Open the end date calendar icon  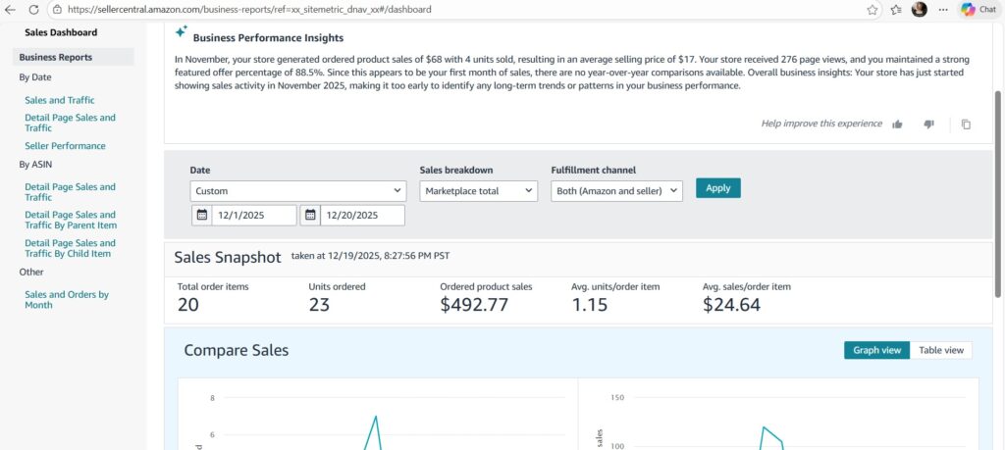[310, 215]
